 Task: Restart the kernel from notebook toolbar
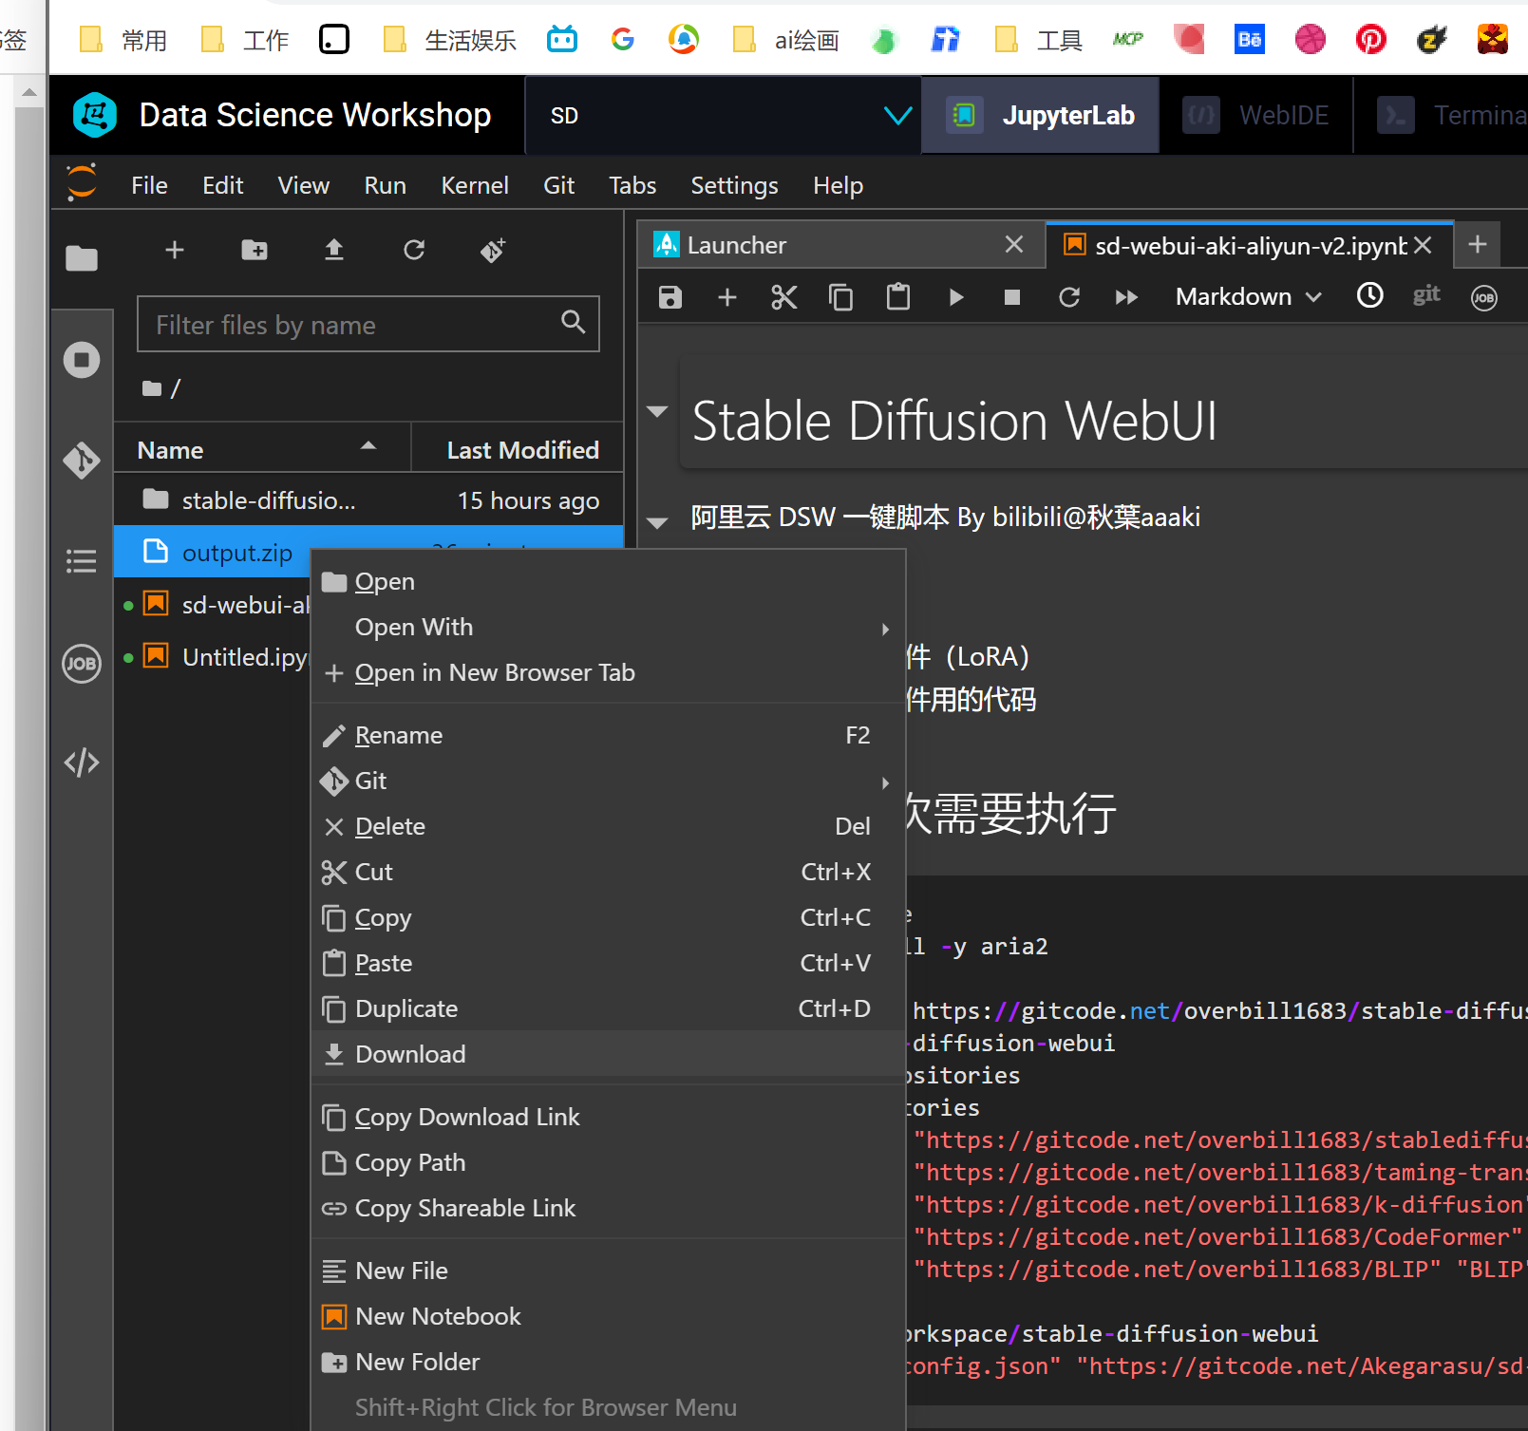(1069, 297)
